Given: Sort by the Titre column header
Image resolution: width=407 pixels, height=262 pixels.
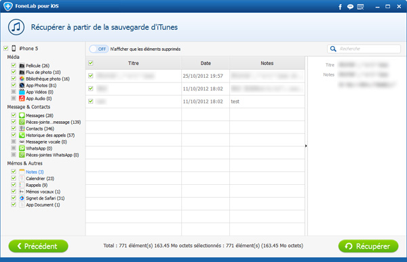Looking at the screenshot, I should (x=134, y=63).
